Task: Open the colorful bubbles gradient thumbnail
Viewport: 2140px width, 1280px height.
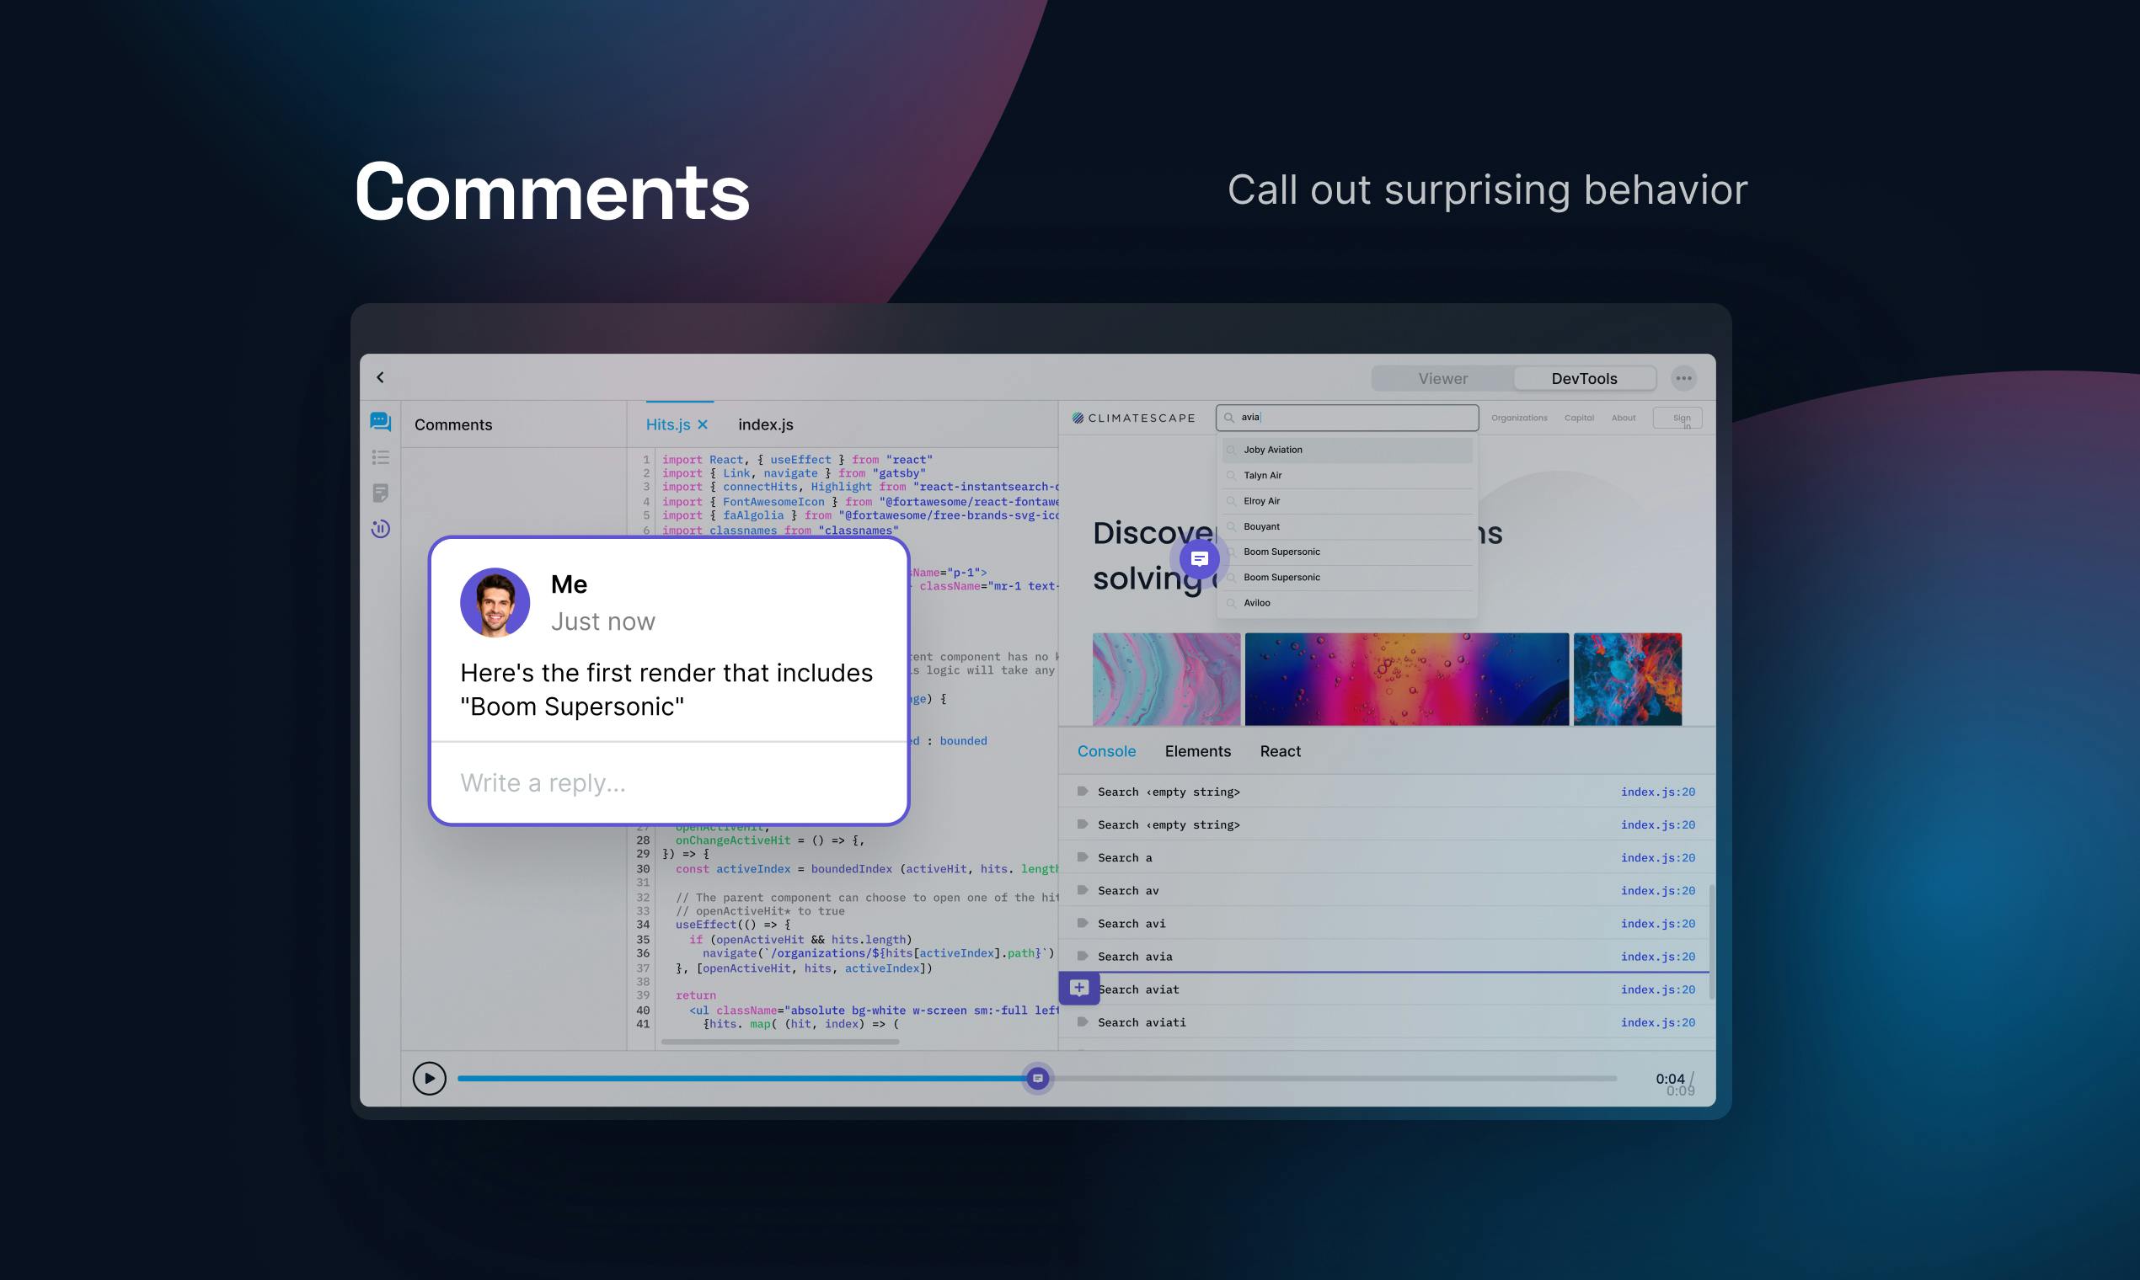Action: click(1406, 679)
